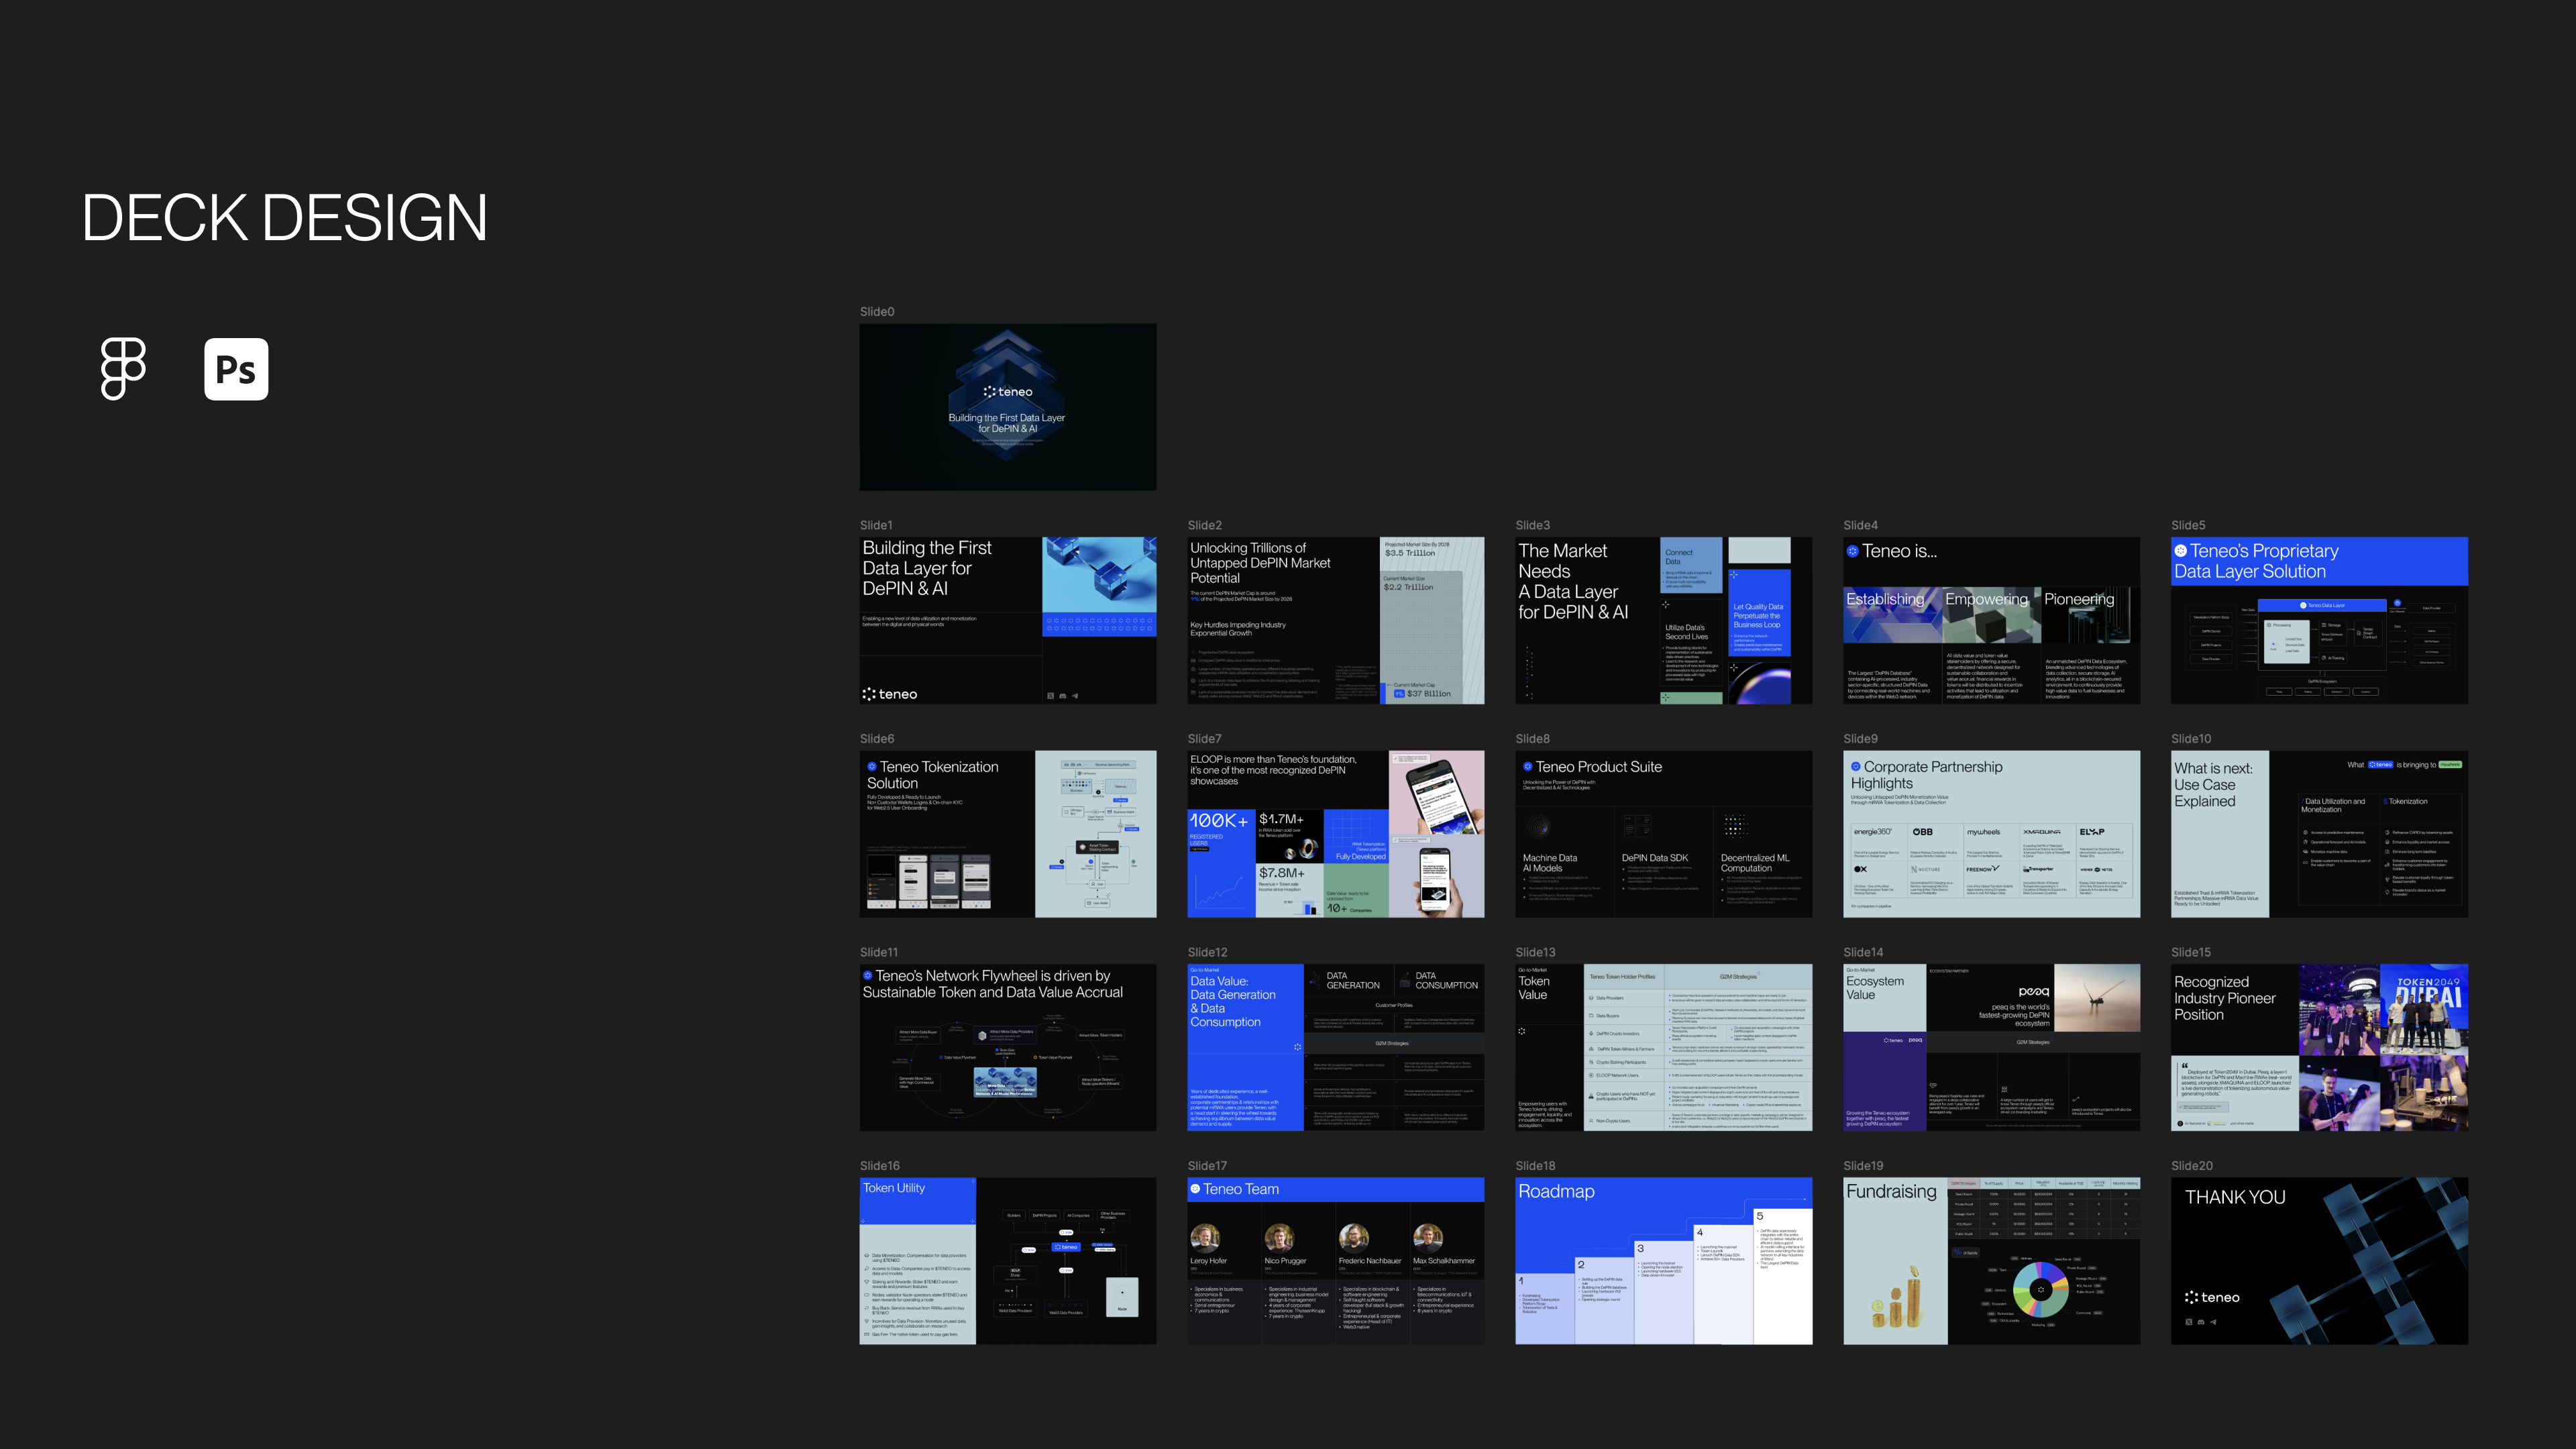Open the Teneo Tokenization Solution slide
2576x1449 pixels.
[x=1007, y=834]
